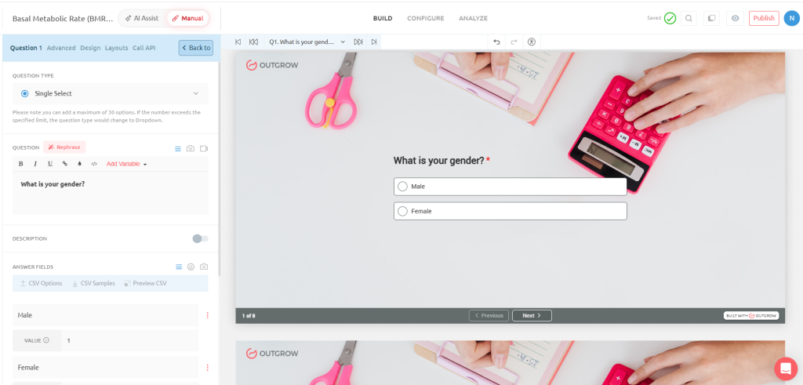This screenshot has width=803, height=385.
Task: Redo the last change
Action: [514, 42]
